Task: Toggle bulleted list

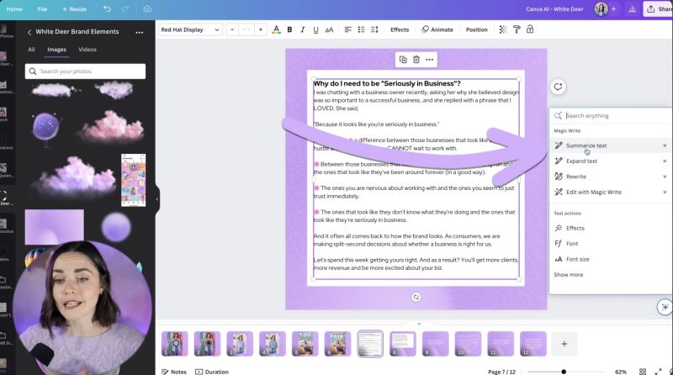Action: [362, 29]
